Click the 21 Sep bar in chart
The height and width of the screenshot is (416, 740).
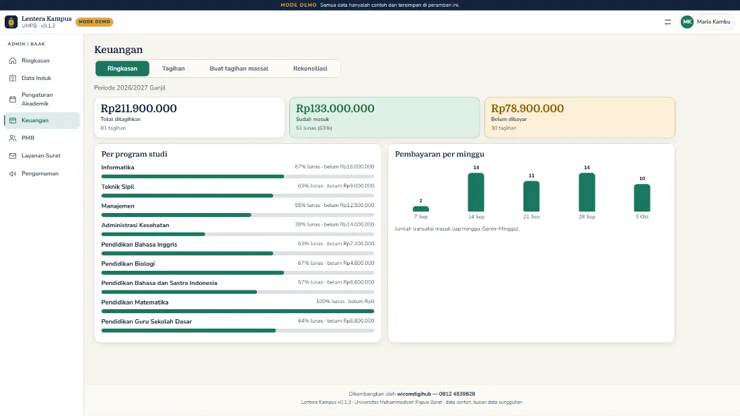click(531, 197)
